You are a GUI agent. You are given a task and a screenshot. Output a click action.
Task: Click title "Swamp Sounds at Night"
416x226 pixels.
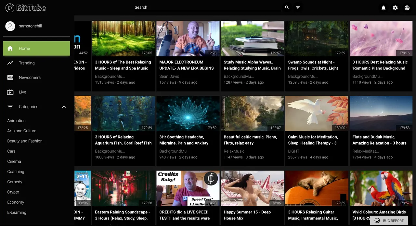[313, 65]
